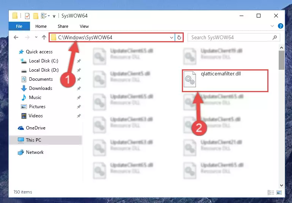Minimize the SysWOW64 window

pyautogui.click(x=241, y=16)
